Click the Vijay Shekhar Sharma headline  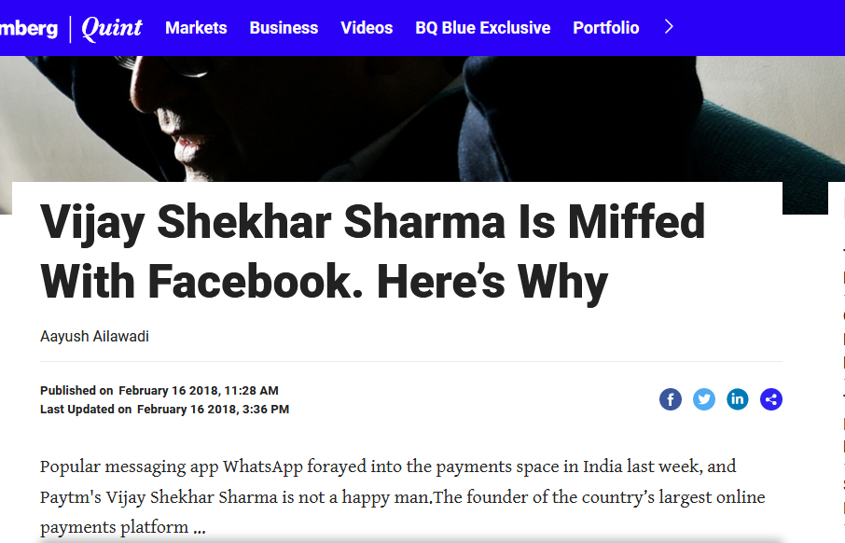point(372,251)
